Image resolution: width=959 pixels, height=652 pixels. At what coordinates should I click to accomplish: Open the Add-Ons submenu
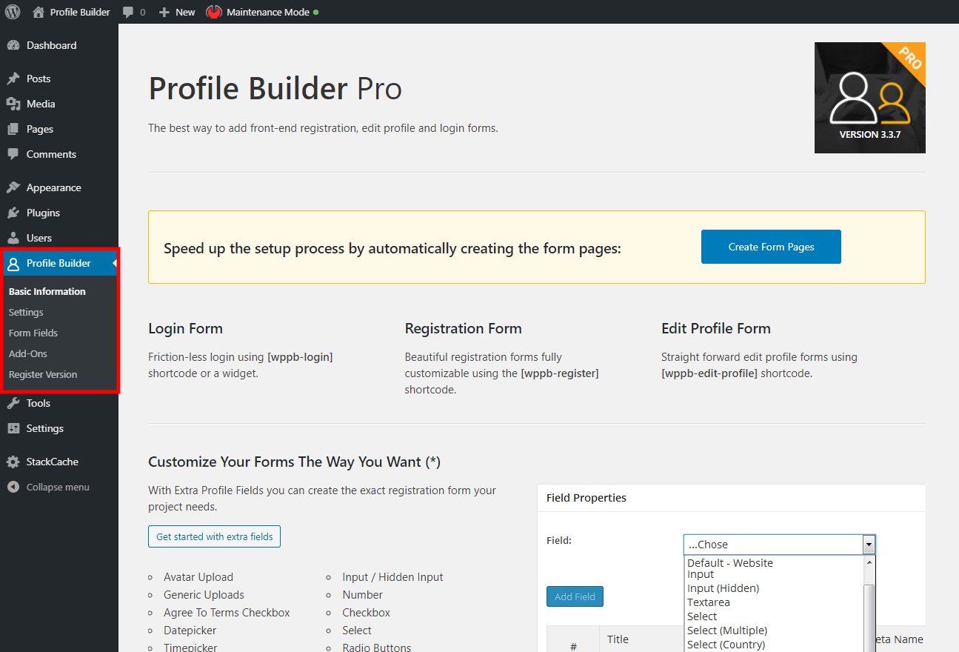pyautogui.click(x=28, y=353)
